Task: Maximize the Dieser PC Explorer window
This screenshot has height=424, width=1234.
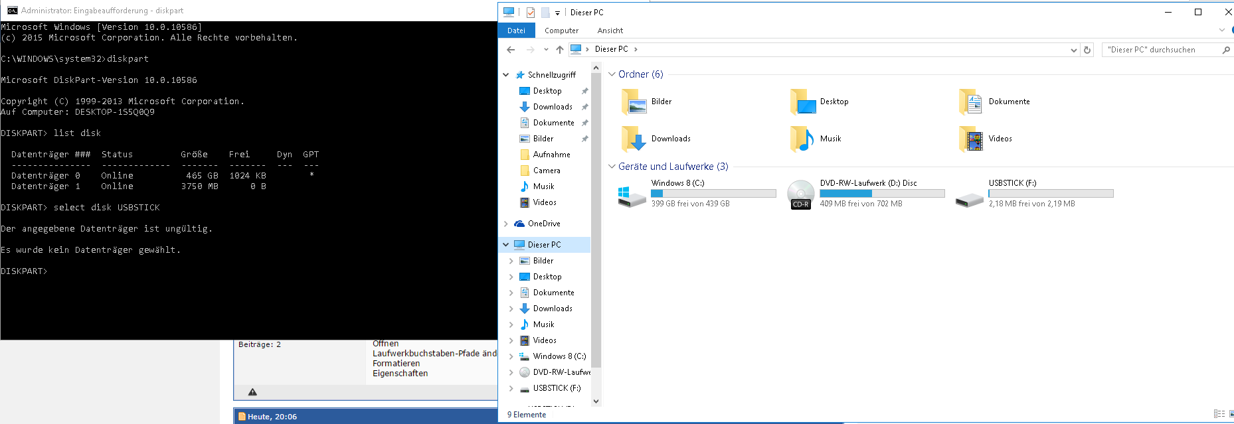Action: point(1198,12)
